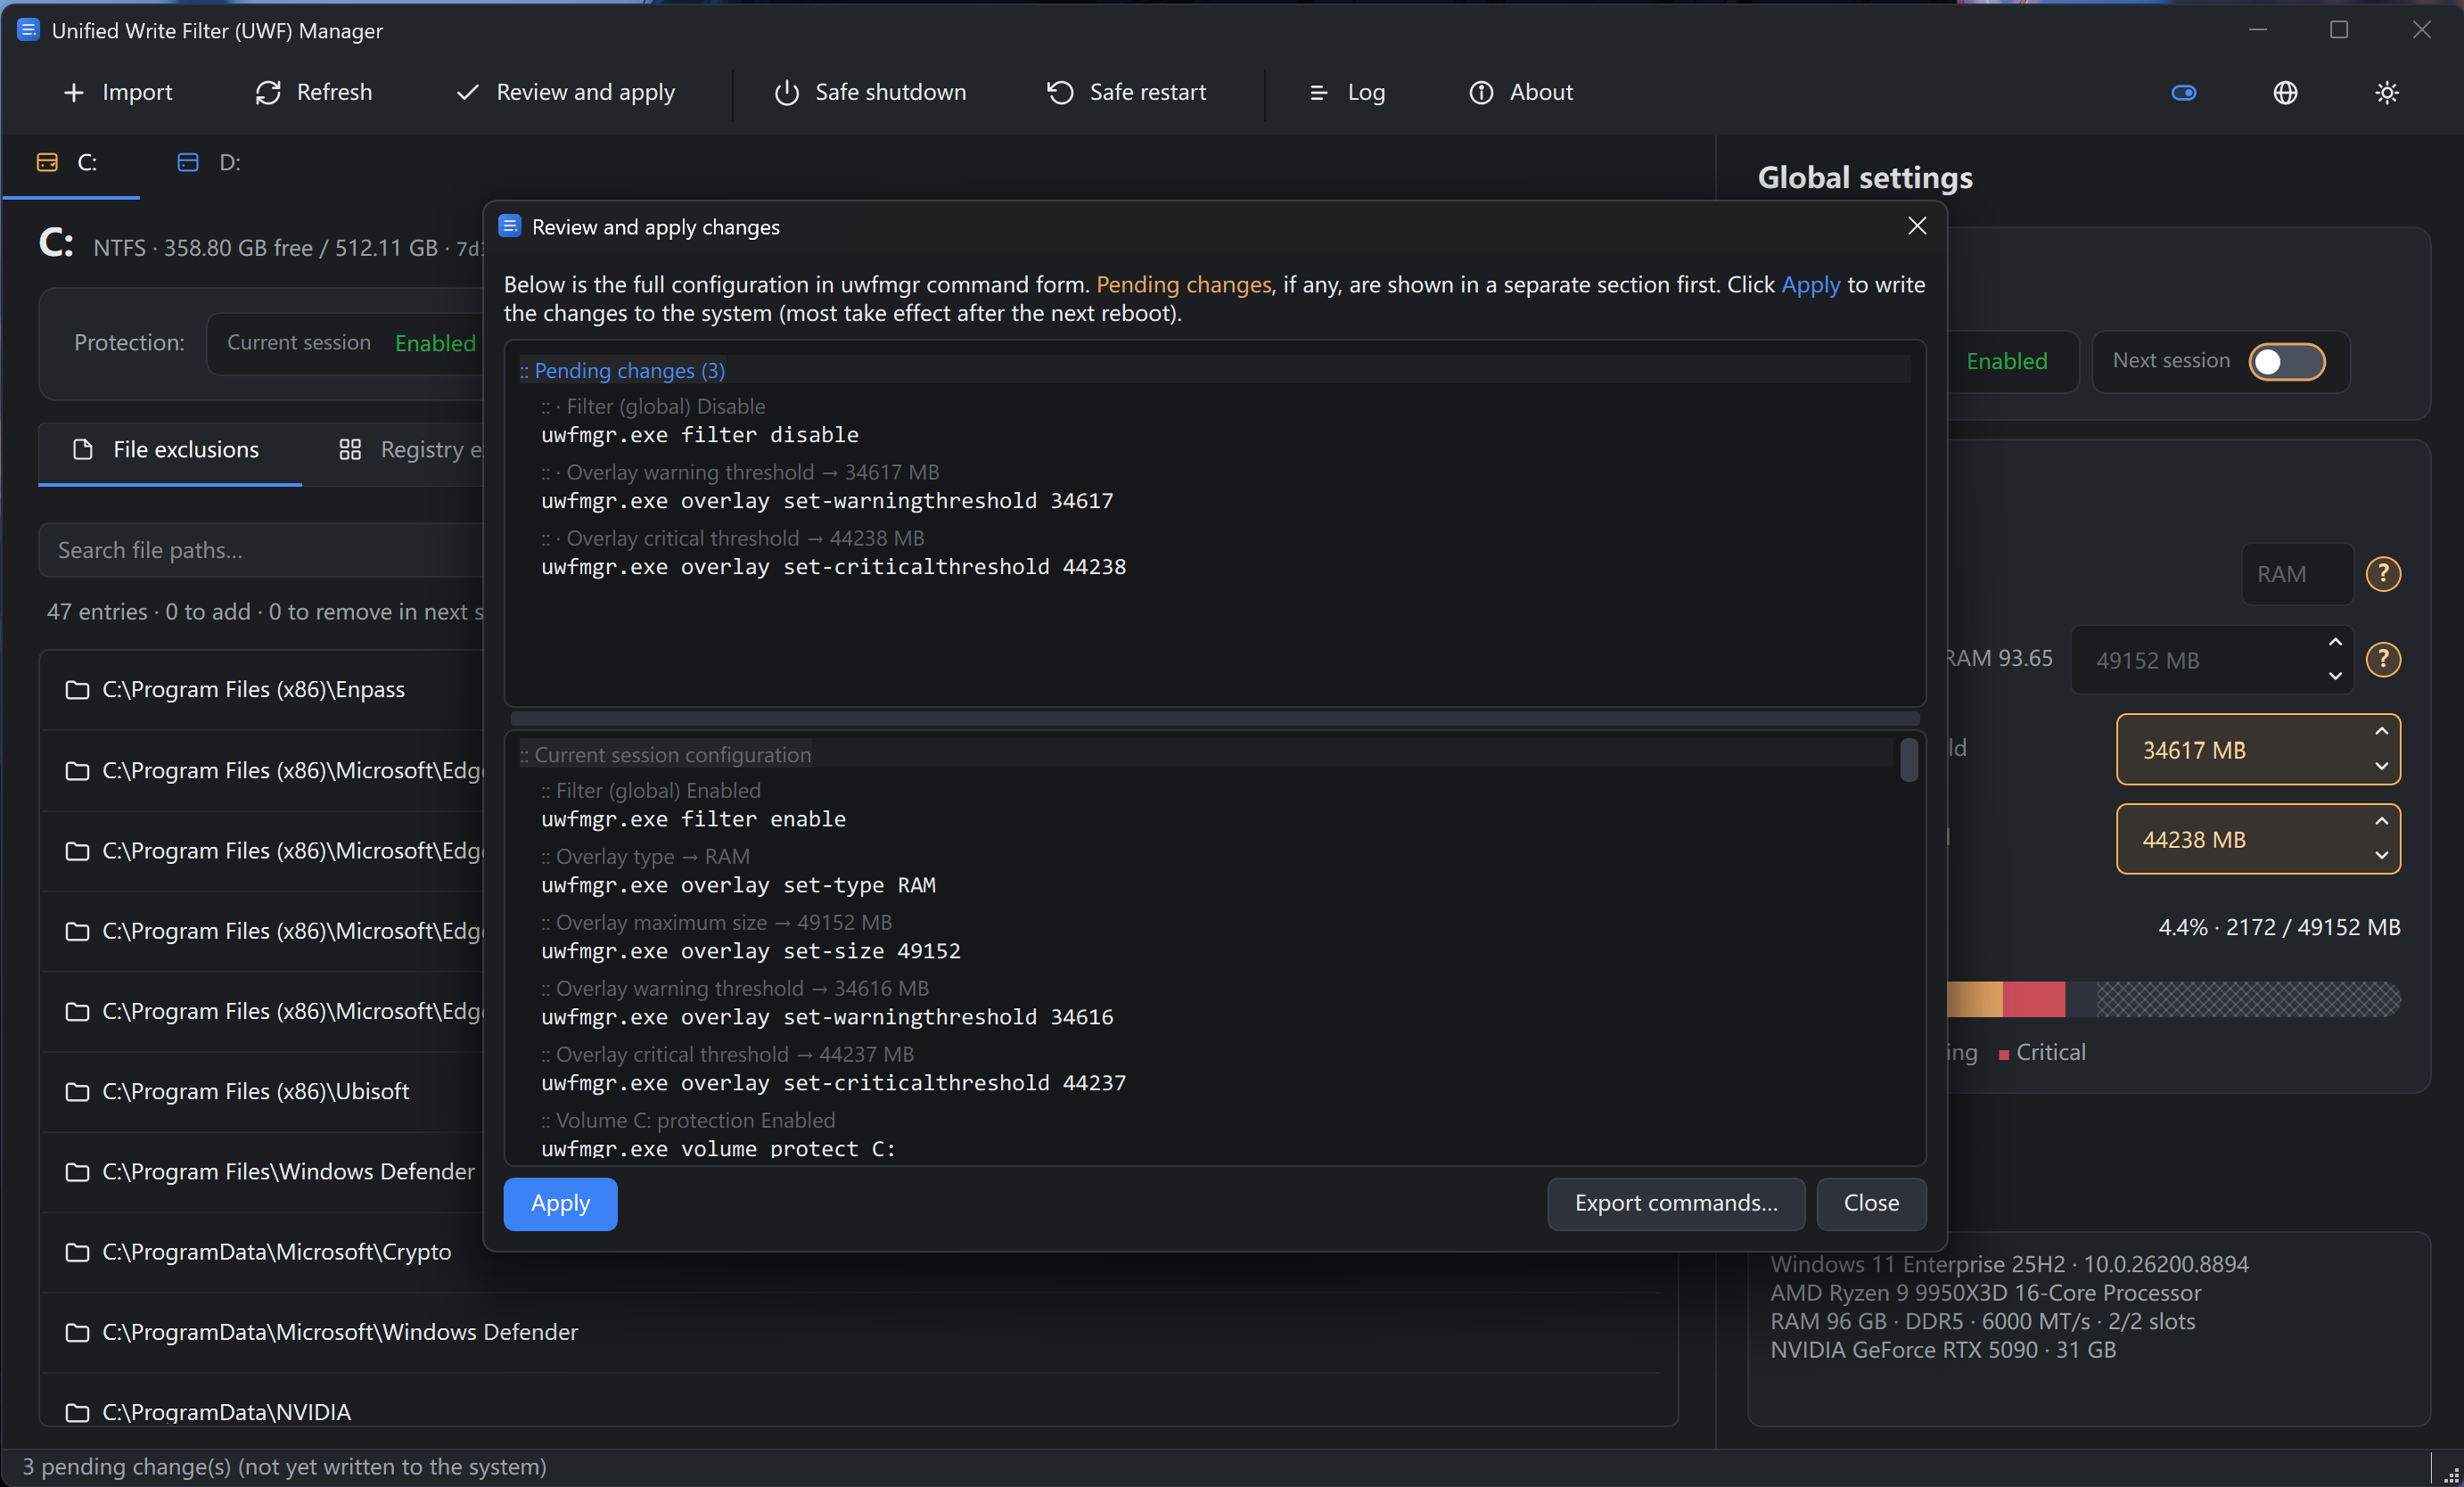
Task: Click folder icon beside C:\Program Files\Windows Defender
Action: click(x=77, y=1172)
